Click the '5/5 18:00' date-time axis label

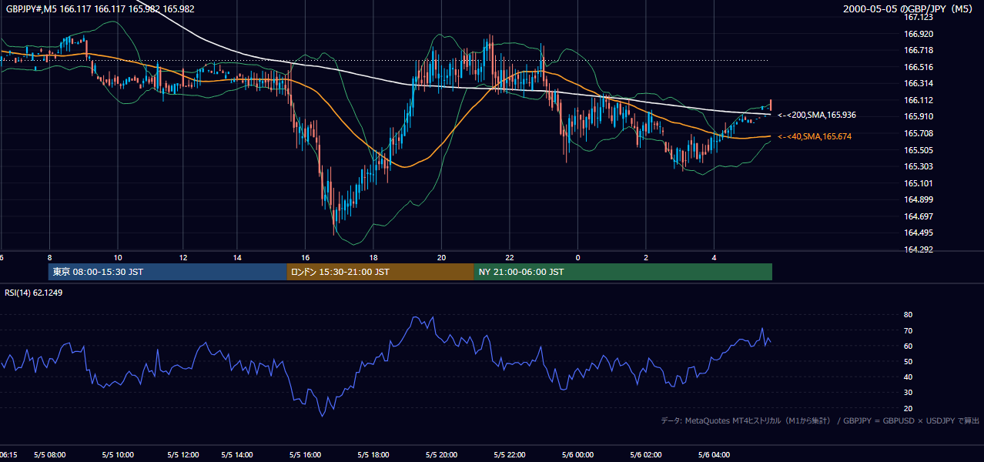pos(373,454)
